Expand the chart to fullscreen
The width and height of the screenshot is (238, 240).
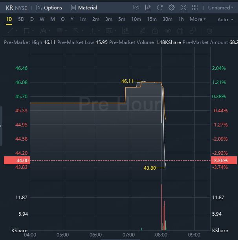[183, 7]
